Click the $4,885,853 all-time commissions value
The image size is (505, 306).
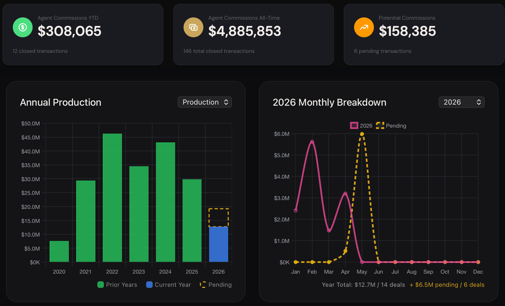point(245,31)
